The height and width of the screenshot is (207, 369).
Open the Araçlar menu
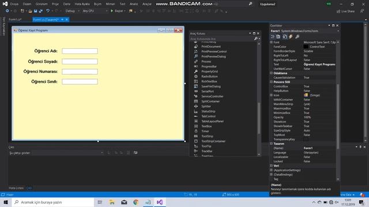click(x=147, y=4)
